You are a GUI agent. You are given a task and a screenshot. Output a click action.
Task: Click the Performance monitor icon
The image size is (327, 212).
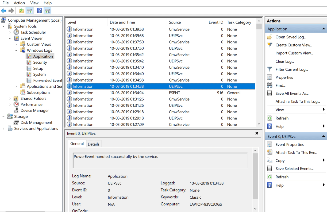click(x=16, y=104)
